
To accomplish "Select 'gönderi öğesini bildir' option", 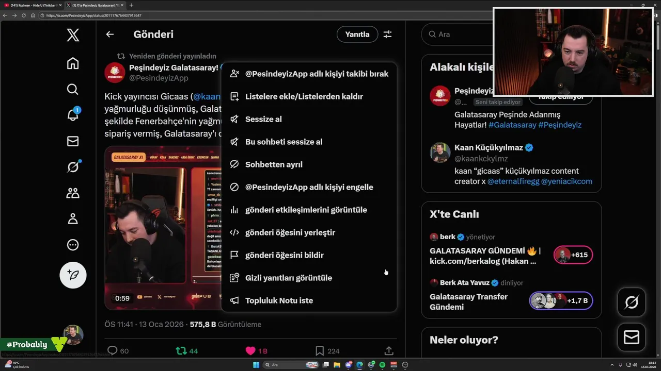I will click(309, 255).
